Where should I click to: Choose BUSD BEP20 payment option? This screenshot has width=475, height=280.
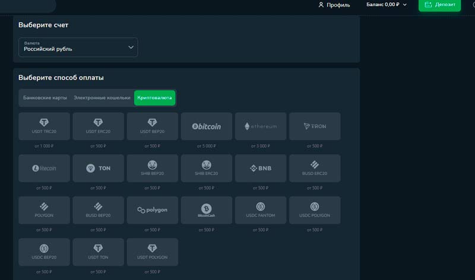tap(98, 210)
